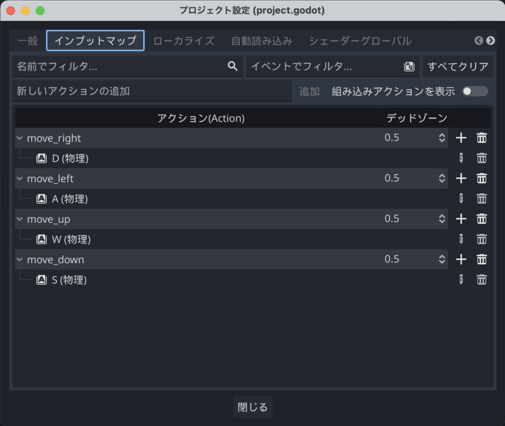Screen dimensions: 505x426
Task: Add an event to move_down action
Action: [461, 259]
